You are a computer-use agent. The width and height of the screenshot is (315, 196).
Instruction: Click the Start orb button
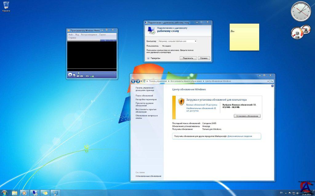pyautogui.click(x=4, y=193)
